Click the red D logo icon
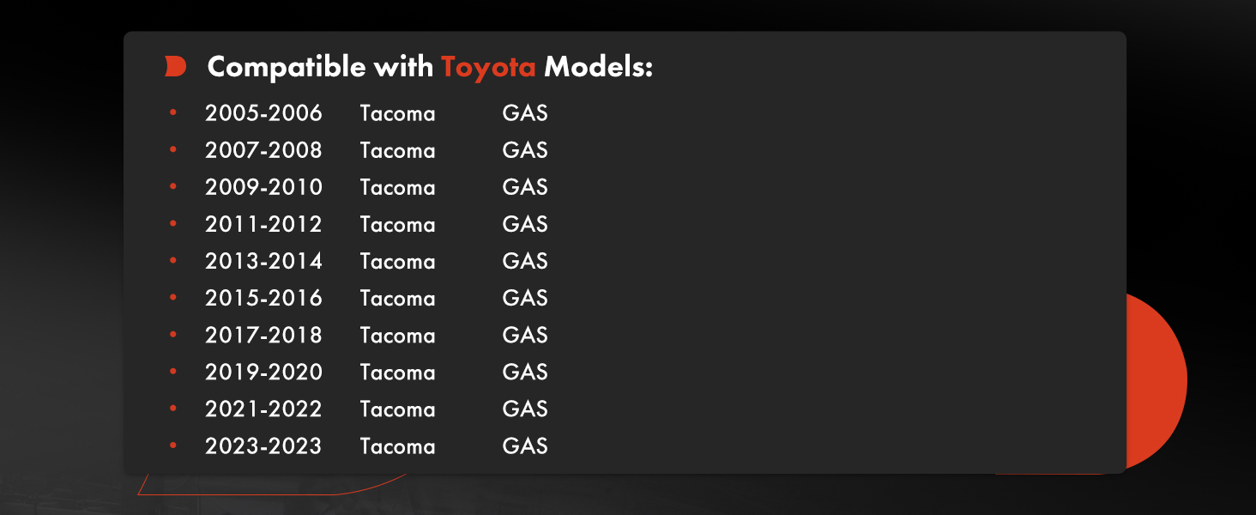The height and width of the screenshot is (515, 1256). tap(175, 67)
